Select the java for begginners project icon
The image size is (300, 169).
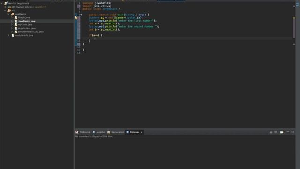tap(6, 3)
